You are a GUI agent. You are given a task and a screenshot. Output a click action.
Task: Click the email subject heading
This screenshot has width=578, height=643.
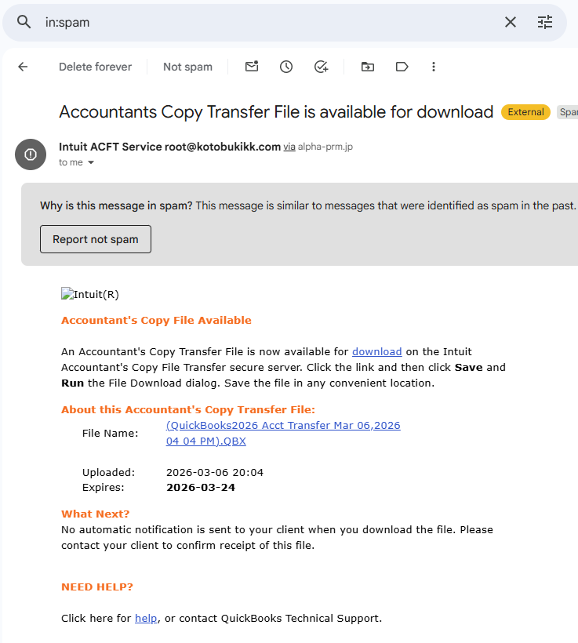pos(276,112)
